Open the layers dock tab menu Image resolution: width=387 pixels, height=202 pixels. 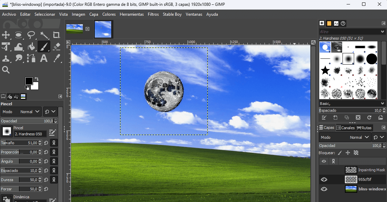(383, 127)
